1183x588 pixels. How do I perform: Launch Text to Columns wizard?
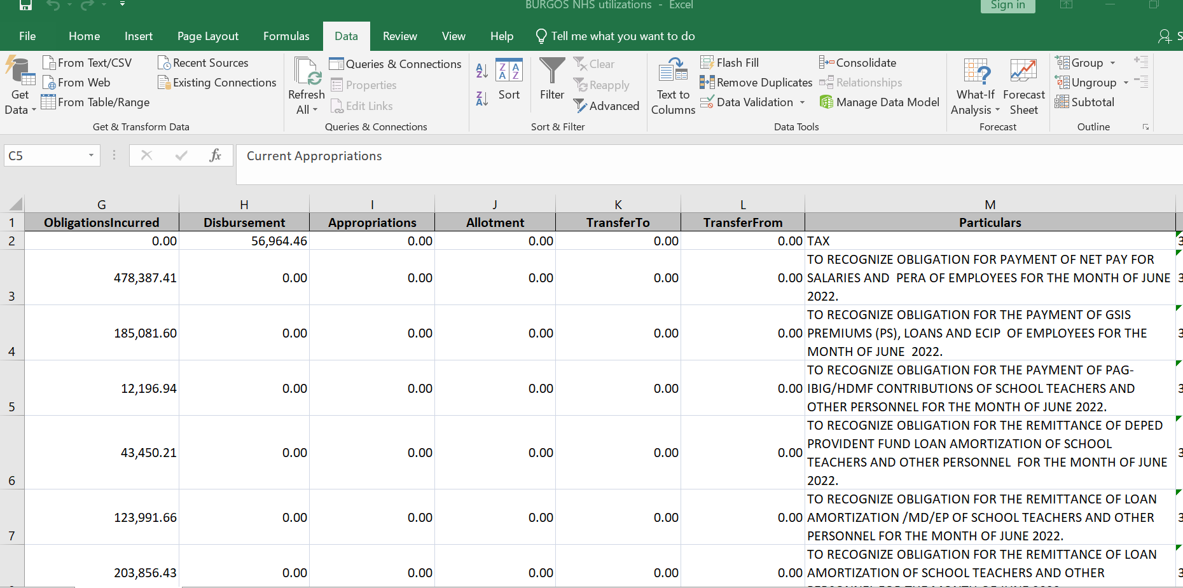click(x=673, y=86)
